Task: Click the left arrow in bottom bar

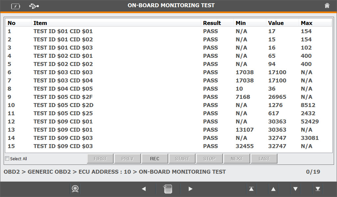Action: coord(143,189)
